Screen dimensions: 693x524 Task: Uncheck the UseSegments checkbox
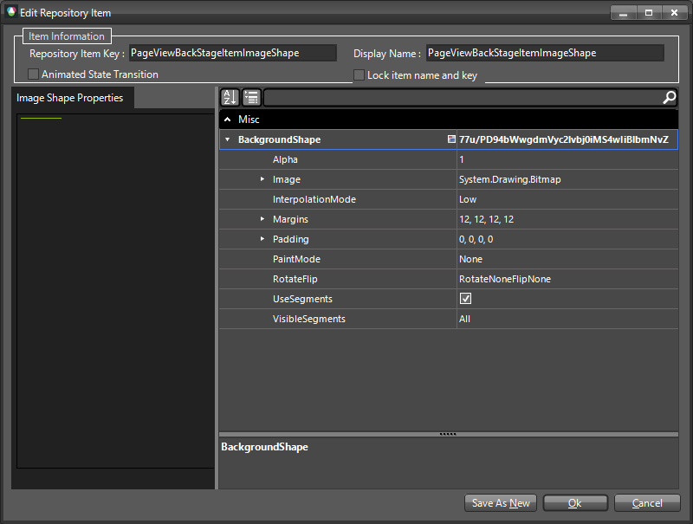tap(465, 299)
